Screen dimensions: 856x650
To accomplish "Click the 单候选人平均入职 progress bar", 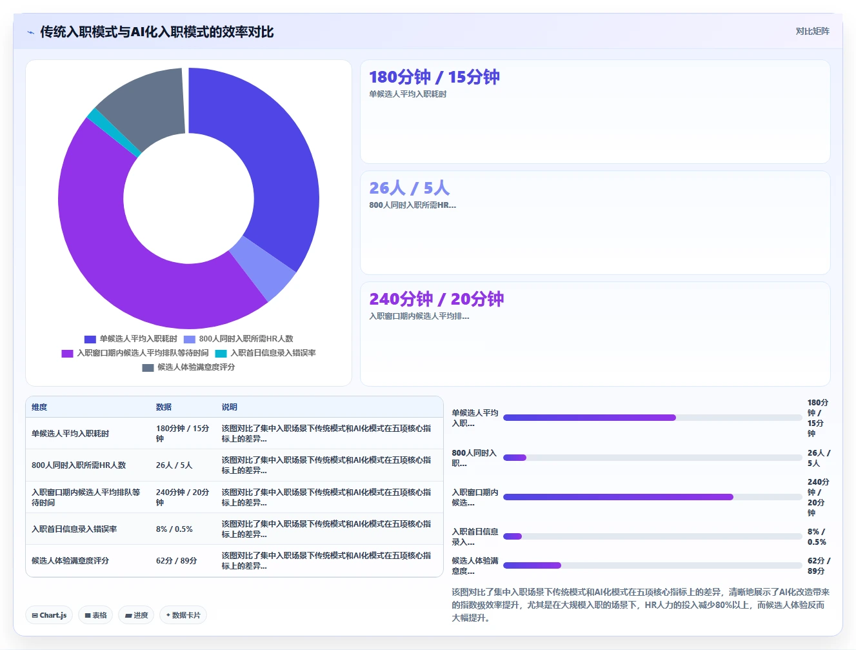I will (x=652, y=418).
